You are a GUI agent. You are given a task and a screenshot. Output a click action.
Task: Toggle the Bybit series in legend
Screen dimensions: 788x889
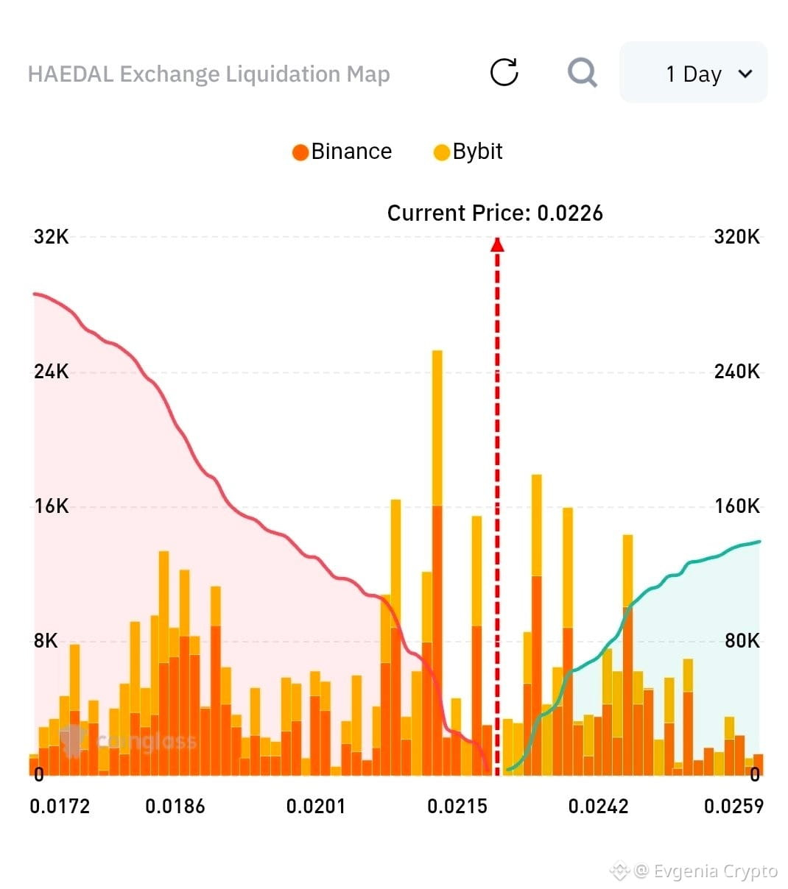tap(468, 152)
